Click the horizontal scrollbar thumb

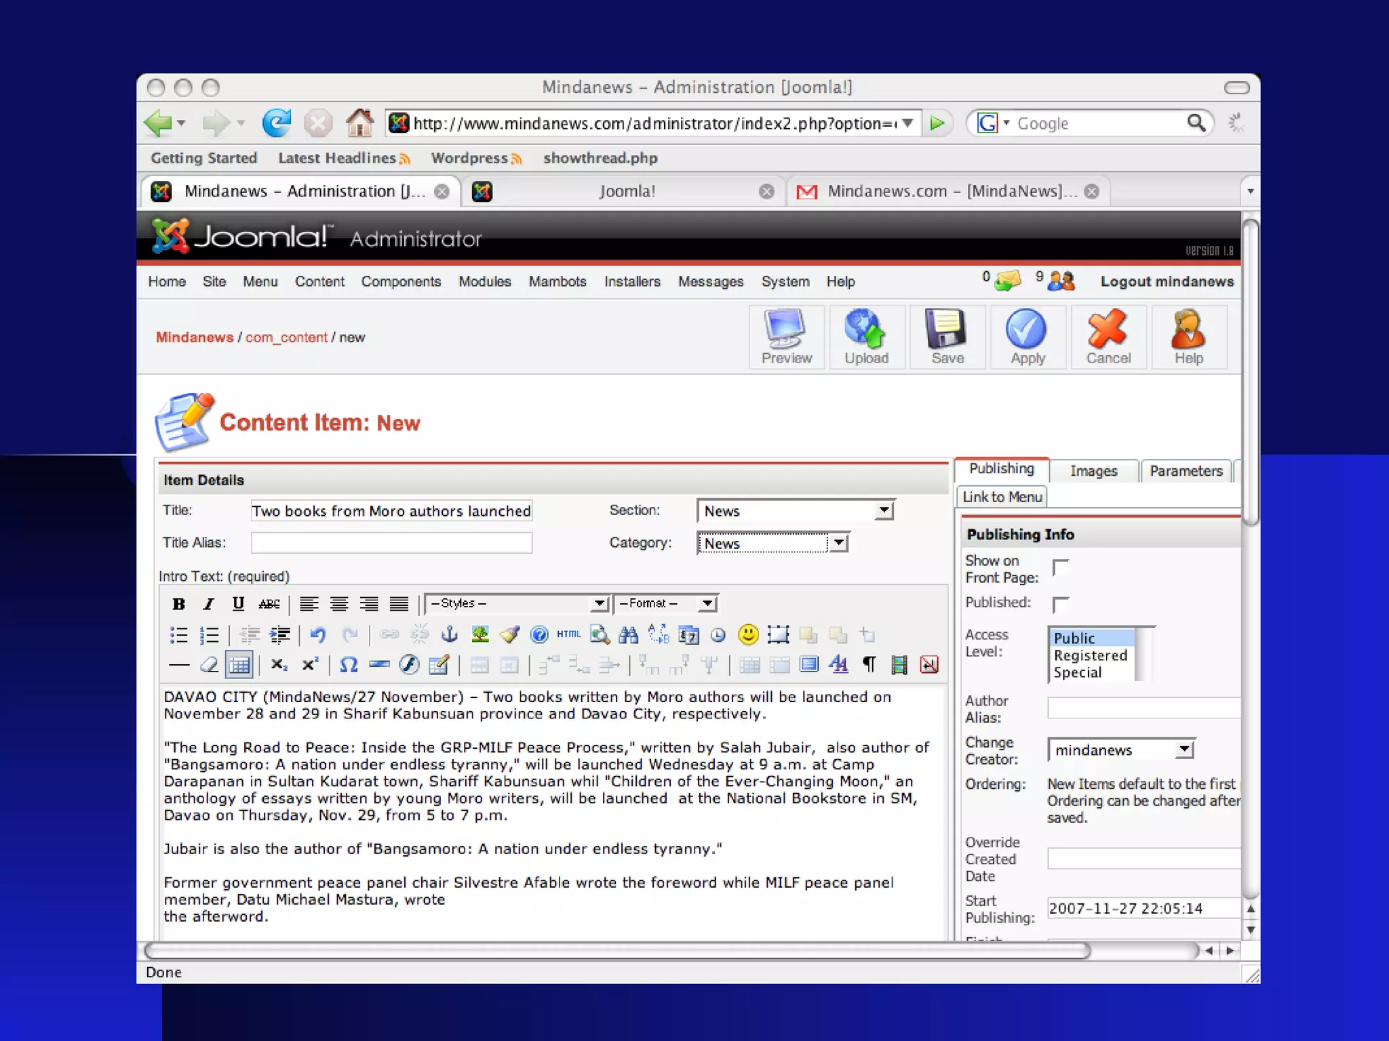(617, 951)
